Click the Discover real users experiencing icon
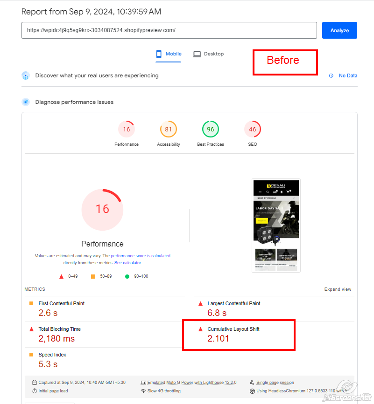 [26, 75]
